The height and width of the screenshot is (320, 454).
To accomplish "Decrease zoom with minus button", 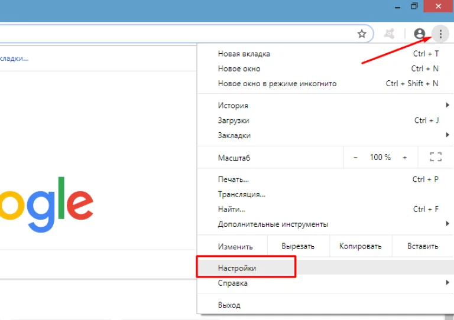I will (355, 158).
